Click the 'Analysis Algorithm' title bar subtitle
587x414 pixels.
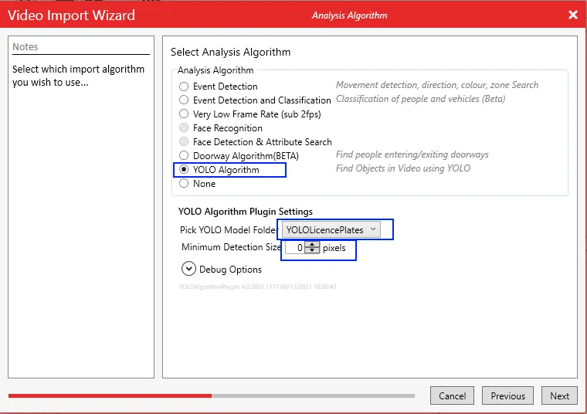(x=350, y=15)
